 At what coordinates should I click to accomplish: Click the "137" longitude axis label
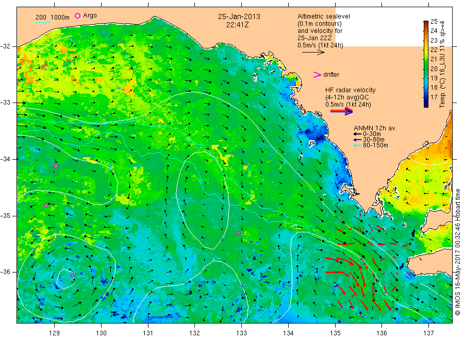click(x=429, y=333)
